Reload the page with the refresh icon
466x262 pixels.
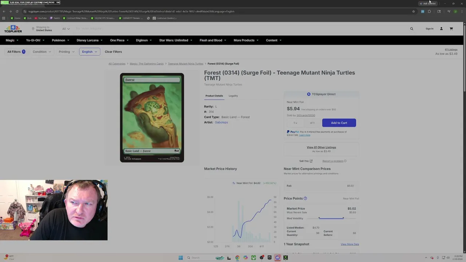[17, 11]
